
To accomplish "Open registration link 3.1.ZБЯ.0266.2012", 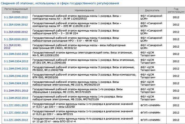I will [x=16, y=25].
